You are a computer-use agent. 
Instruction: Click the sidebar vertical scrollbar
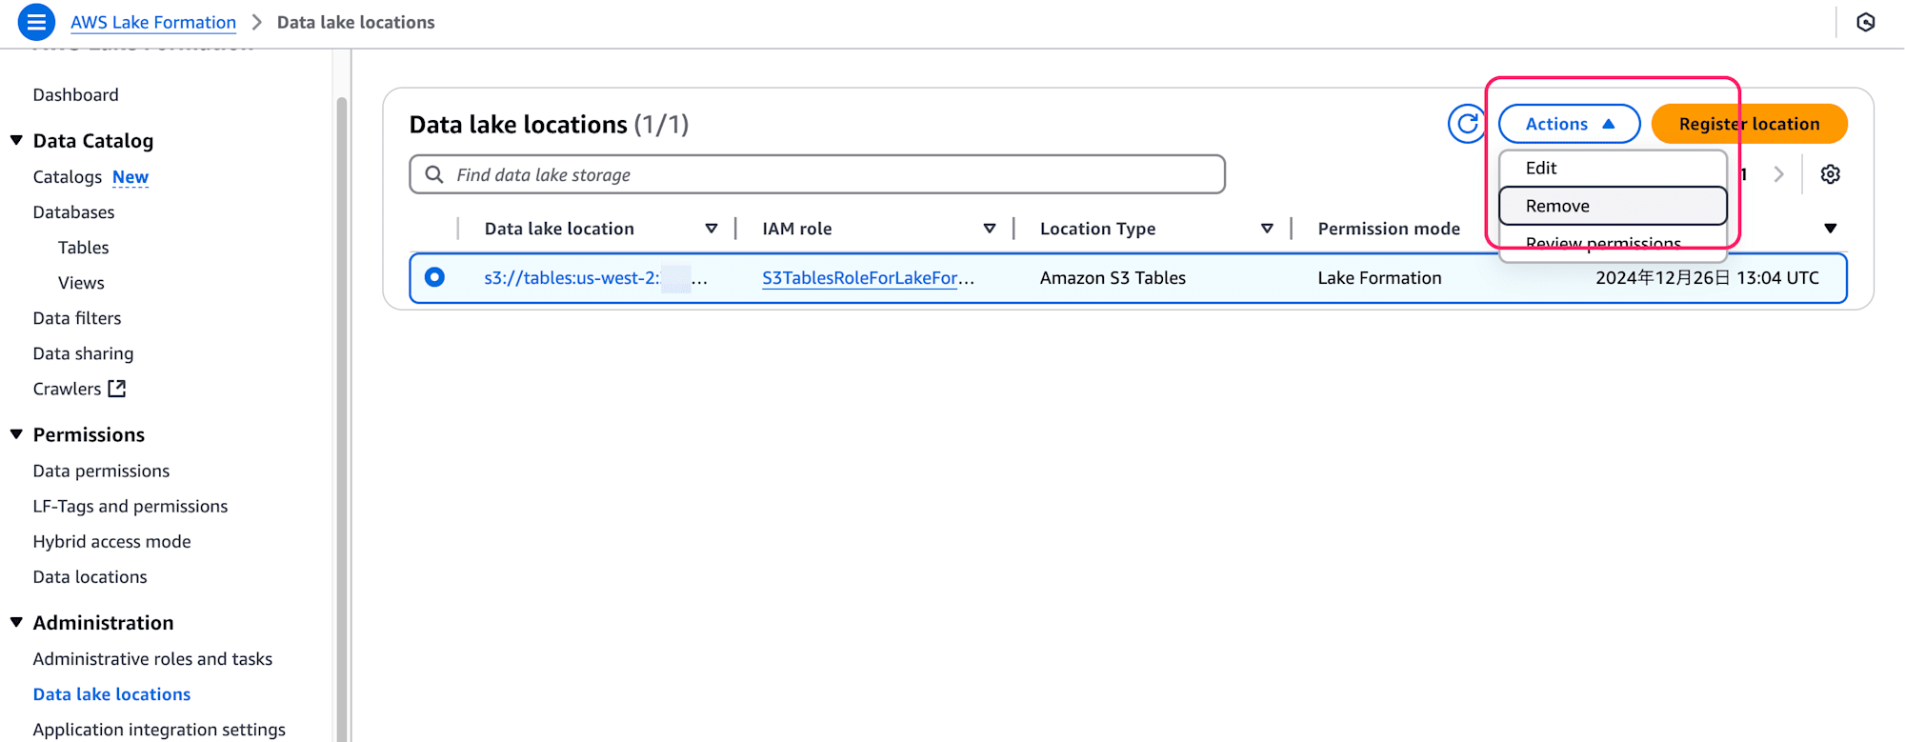[342, 419]
